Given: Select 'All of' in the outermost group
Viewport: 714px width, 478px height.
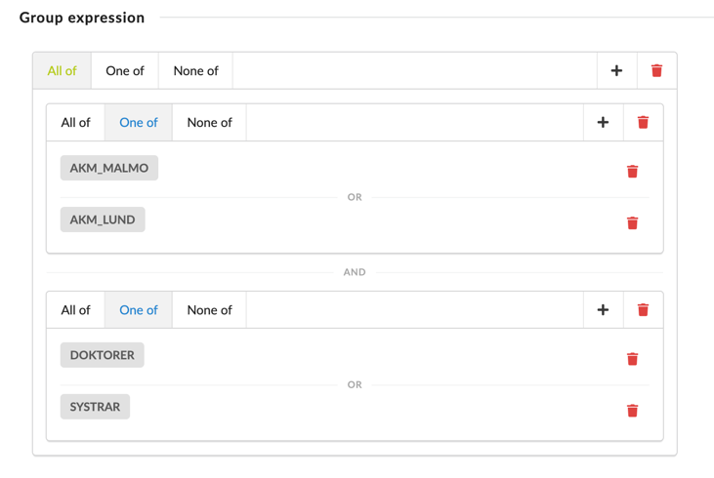Looking at the screenshot, I should (x=62, y=70).
